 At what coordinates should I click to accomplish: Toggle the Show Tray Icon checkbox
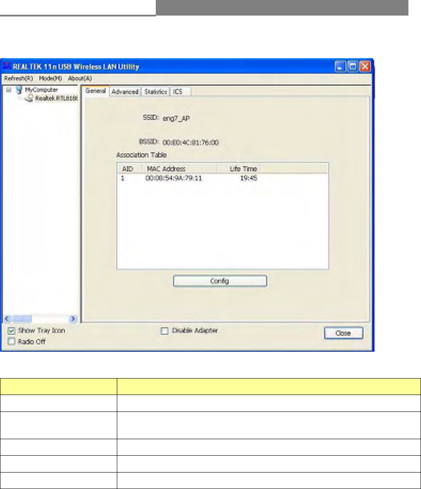tap(11, 331)
